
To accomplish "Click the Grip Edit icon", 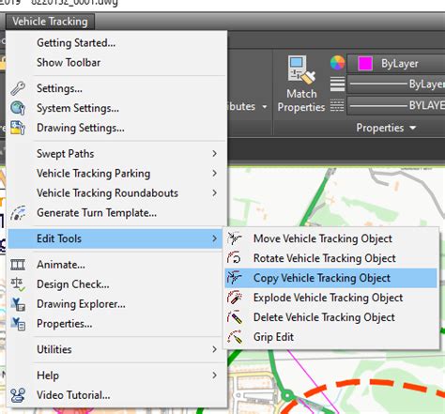I will tap(235, 337).
